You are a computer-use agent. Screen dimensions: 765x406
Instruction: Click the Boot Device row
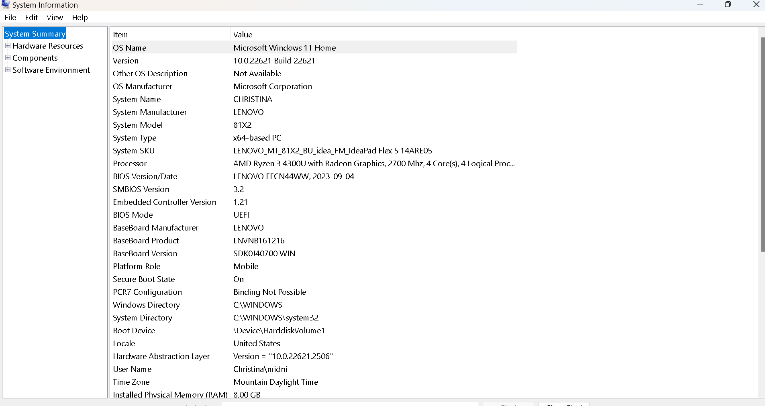314,331
